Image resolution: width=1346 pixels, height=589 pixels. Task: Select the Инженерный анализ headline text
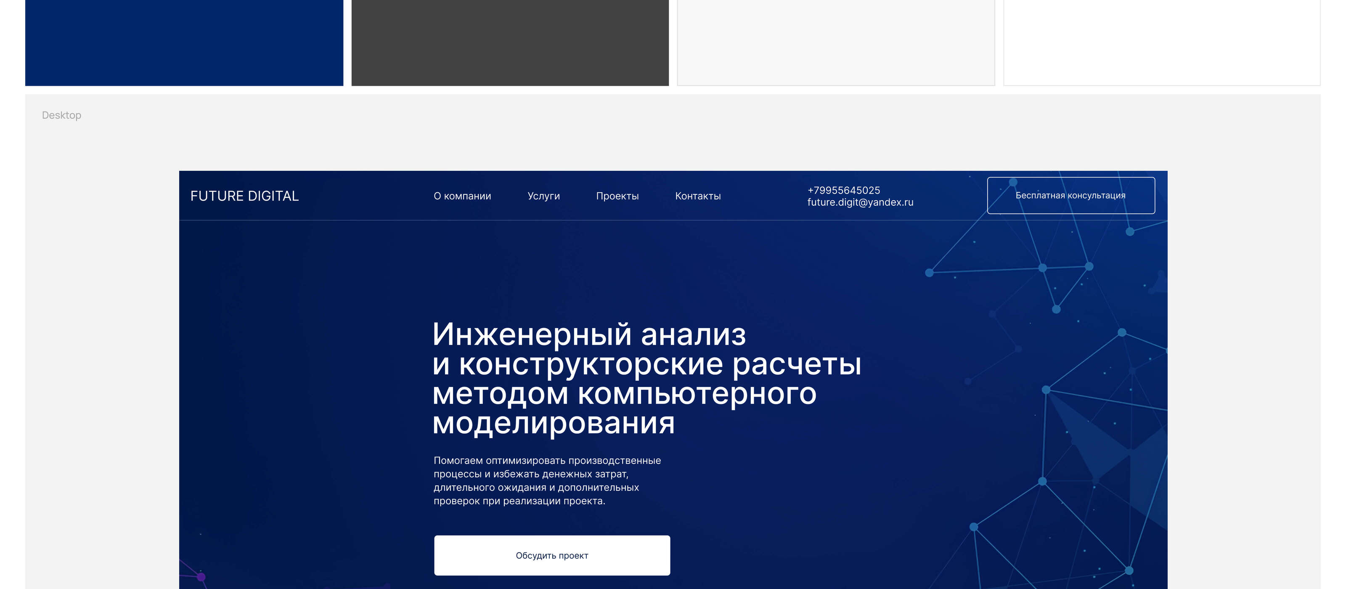pos(589,334)
